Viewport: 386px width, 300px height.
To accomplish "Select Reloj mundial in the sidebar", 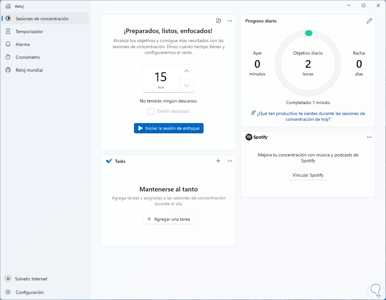I will [29, 70].
